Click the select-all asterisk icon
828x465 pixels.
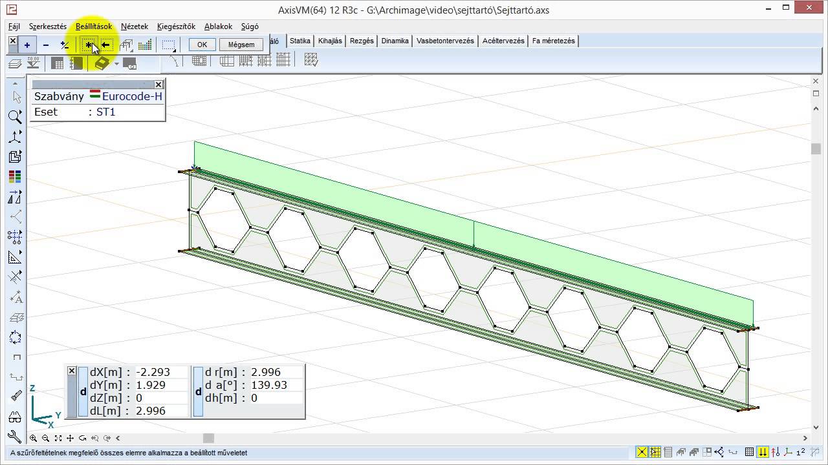(x=89, y=45)
